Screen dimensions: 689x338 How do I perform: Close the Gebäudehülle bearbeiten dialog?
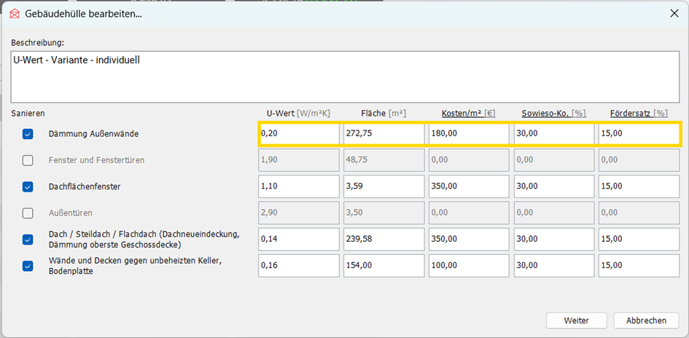pos(672,12)
